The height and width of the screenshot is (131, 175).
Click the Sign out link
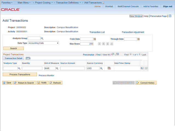click(x=168, y=7)
